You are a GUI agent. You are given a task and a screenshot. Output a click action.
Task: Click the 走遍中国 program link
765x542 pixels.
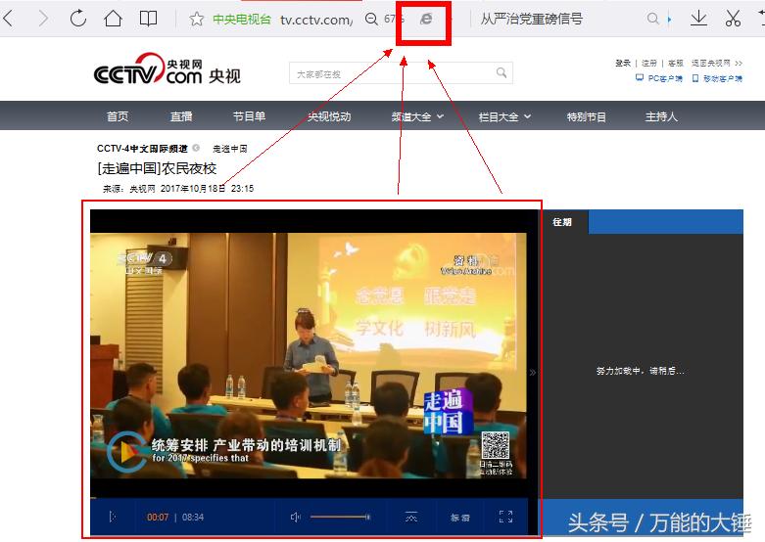(230, 149)
